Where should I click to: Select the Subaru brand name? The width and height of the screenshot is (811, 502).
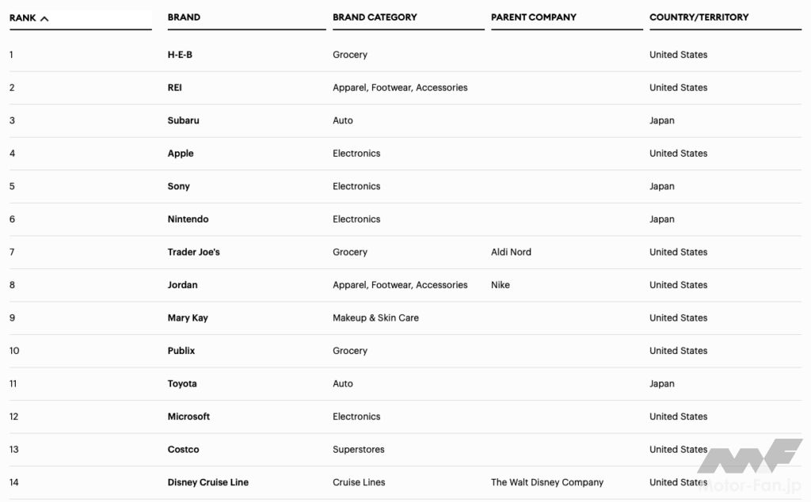[x=184, y=120]
